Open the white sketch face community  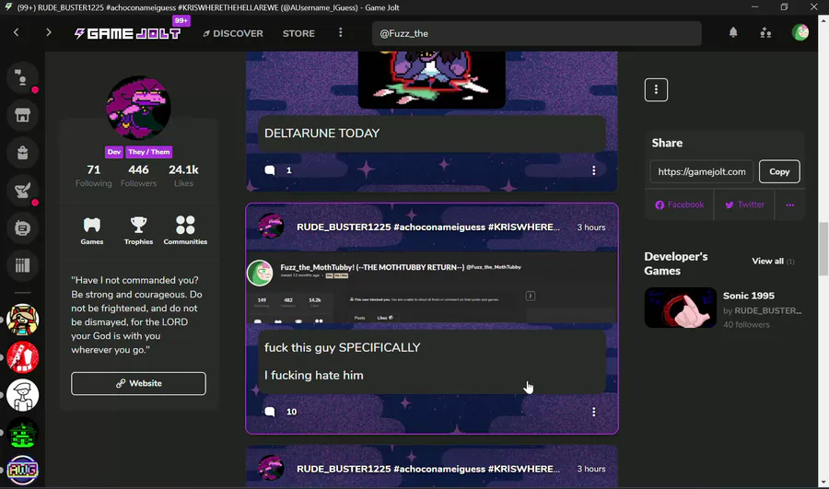(22, 395)
